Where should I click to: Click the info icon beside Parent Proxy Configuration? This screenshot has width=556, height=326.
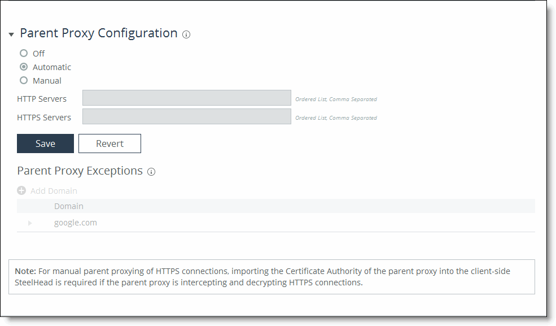pyautogui.click(x=186, y=34)
